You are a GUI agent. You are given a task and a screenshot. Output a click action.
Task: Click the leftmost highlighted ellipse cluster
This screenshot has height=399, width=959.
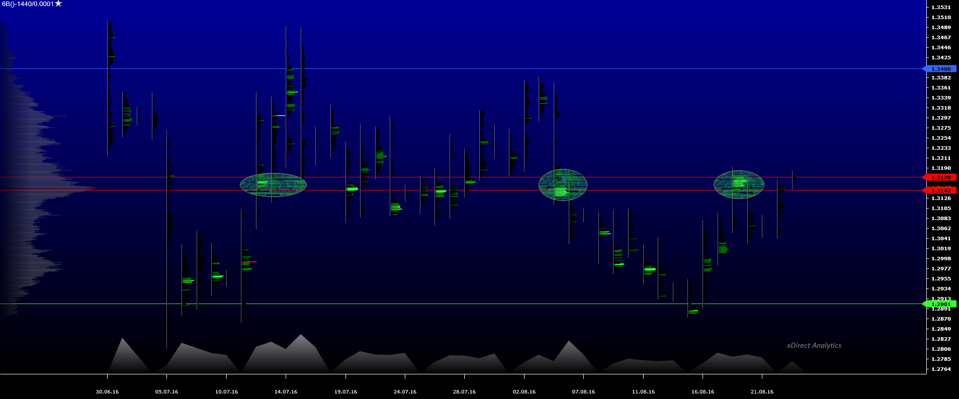[273, 184]
